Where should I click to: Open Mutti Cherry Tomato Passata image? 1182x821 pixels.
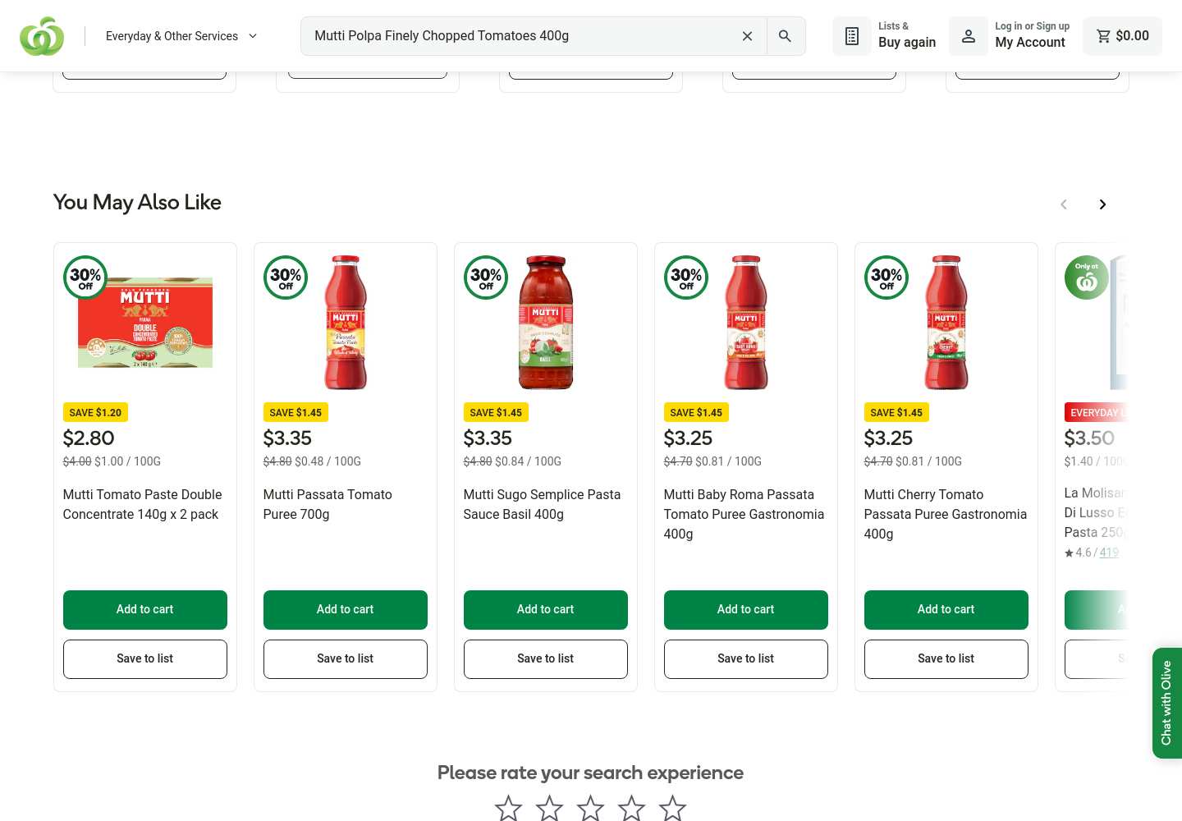pyautogui.click(x=946, y=323)
